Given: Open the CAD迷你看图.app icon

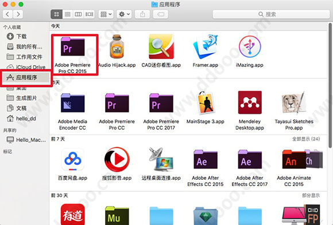Looking at the screenshot, I should pos(161,46).
